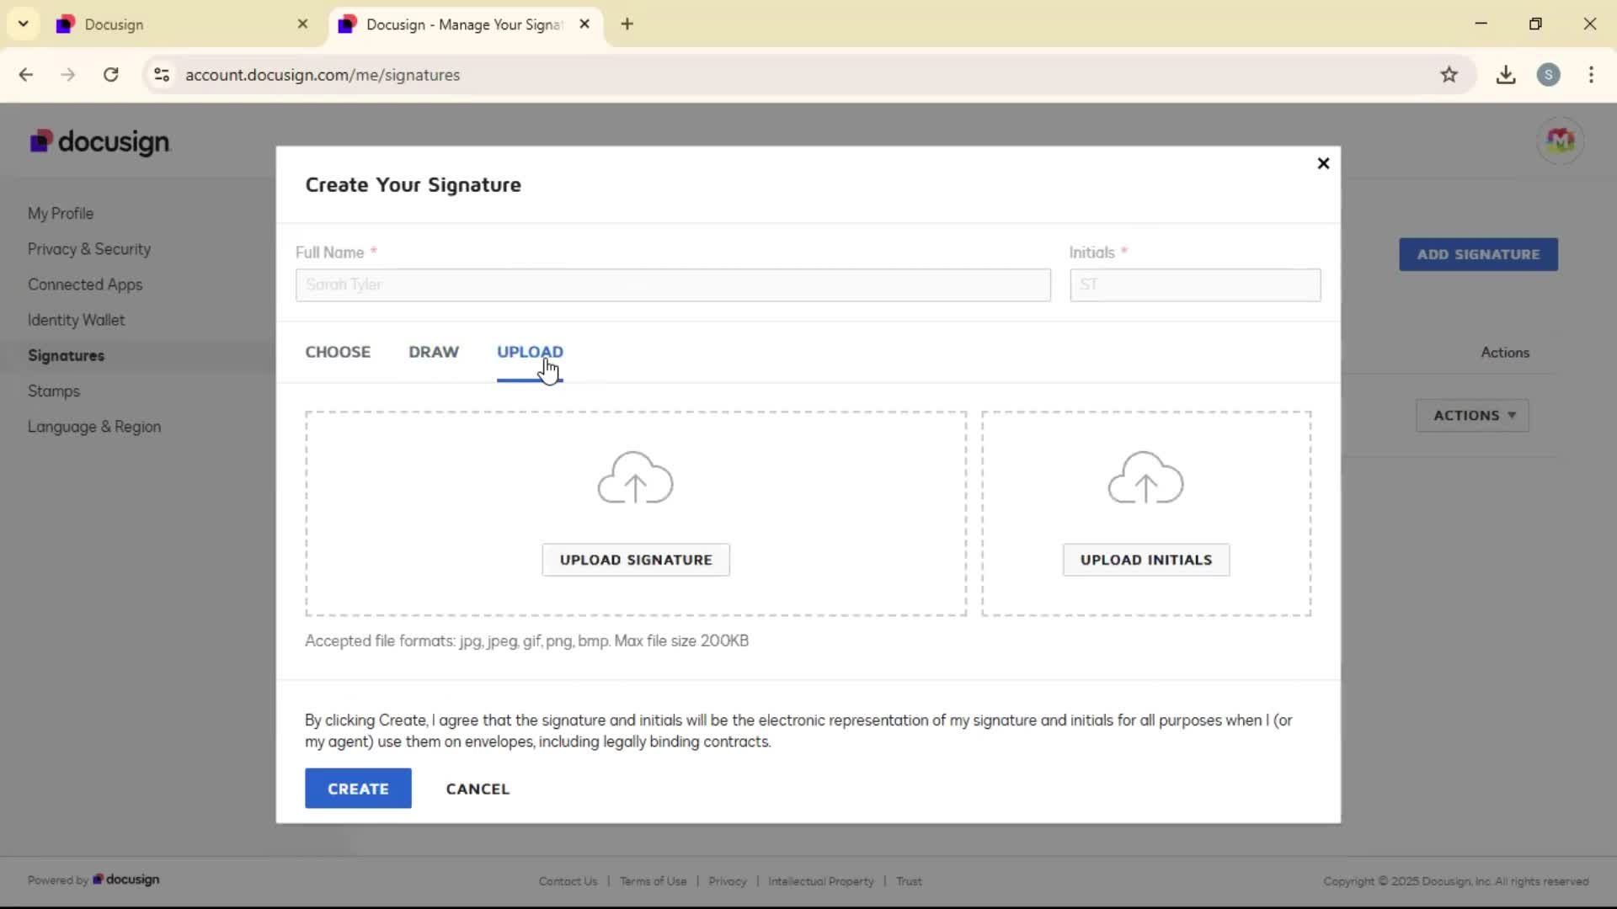Reload the current page
Image resolution: width=1617 pixels, height=909 pixels.
point(110,75)
